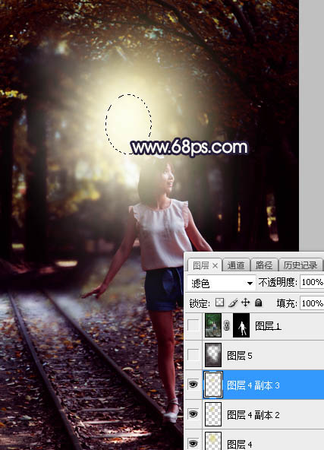This screenshot has height=450, width=324.
Task: Click the chain link icon on 图层 1
Action: tap(227, 326)
